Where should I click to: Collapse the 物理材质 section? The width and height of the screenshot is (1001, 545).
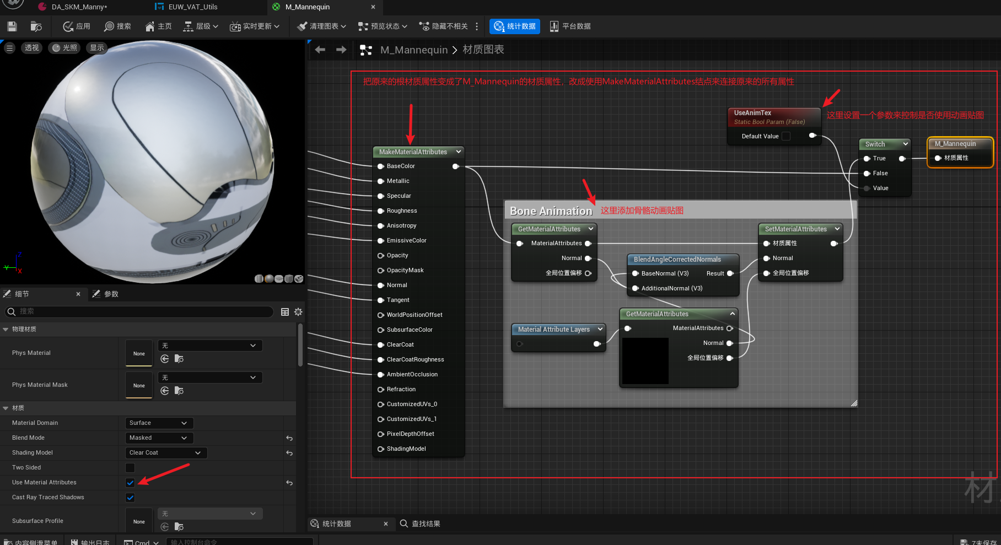coord(6,330)
